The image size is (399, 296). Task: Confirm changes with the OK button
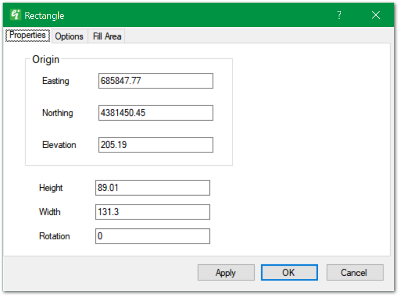(289, 273)
